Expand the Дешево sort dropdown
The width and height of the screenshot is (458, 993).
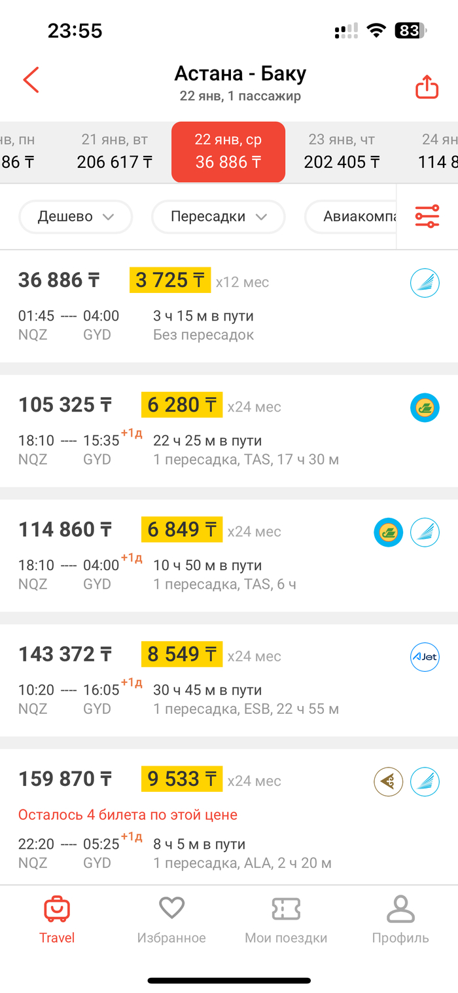click(x=76, y=216)
